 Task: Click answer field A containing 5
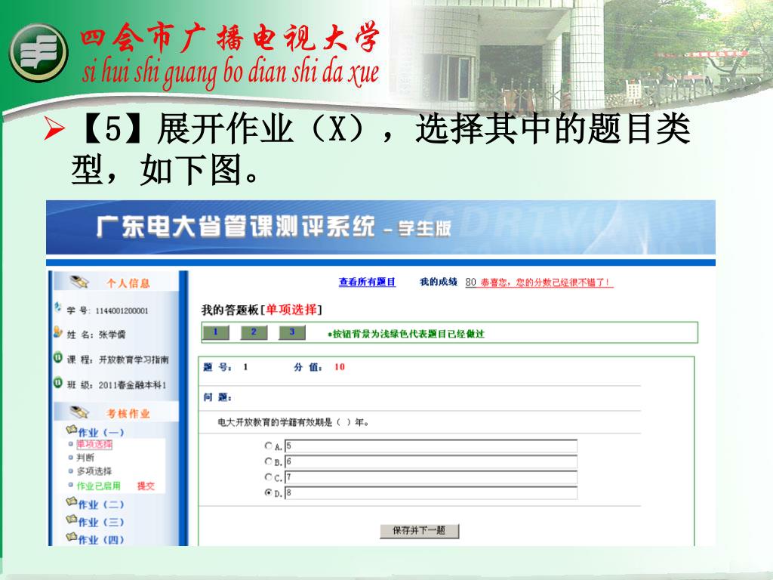[x=431, y=446]
